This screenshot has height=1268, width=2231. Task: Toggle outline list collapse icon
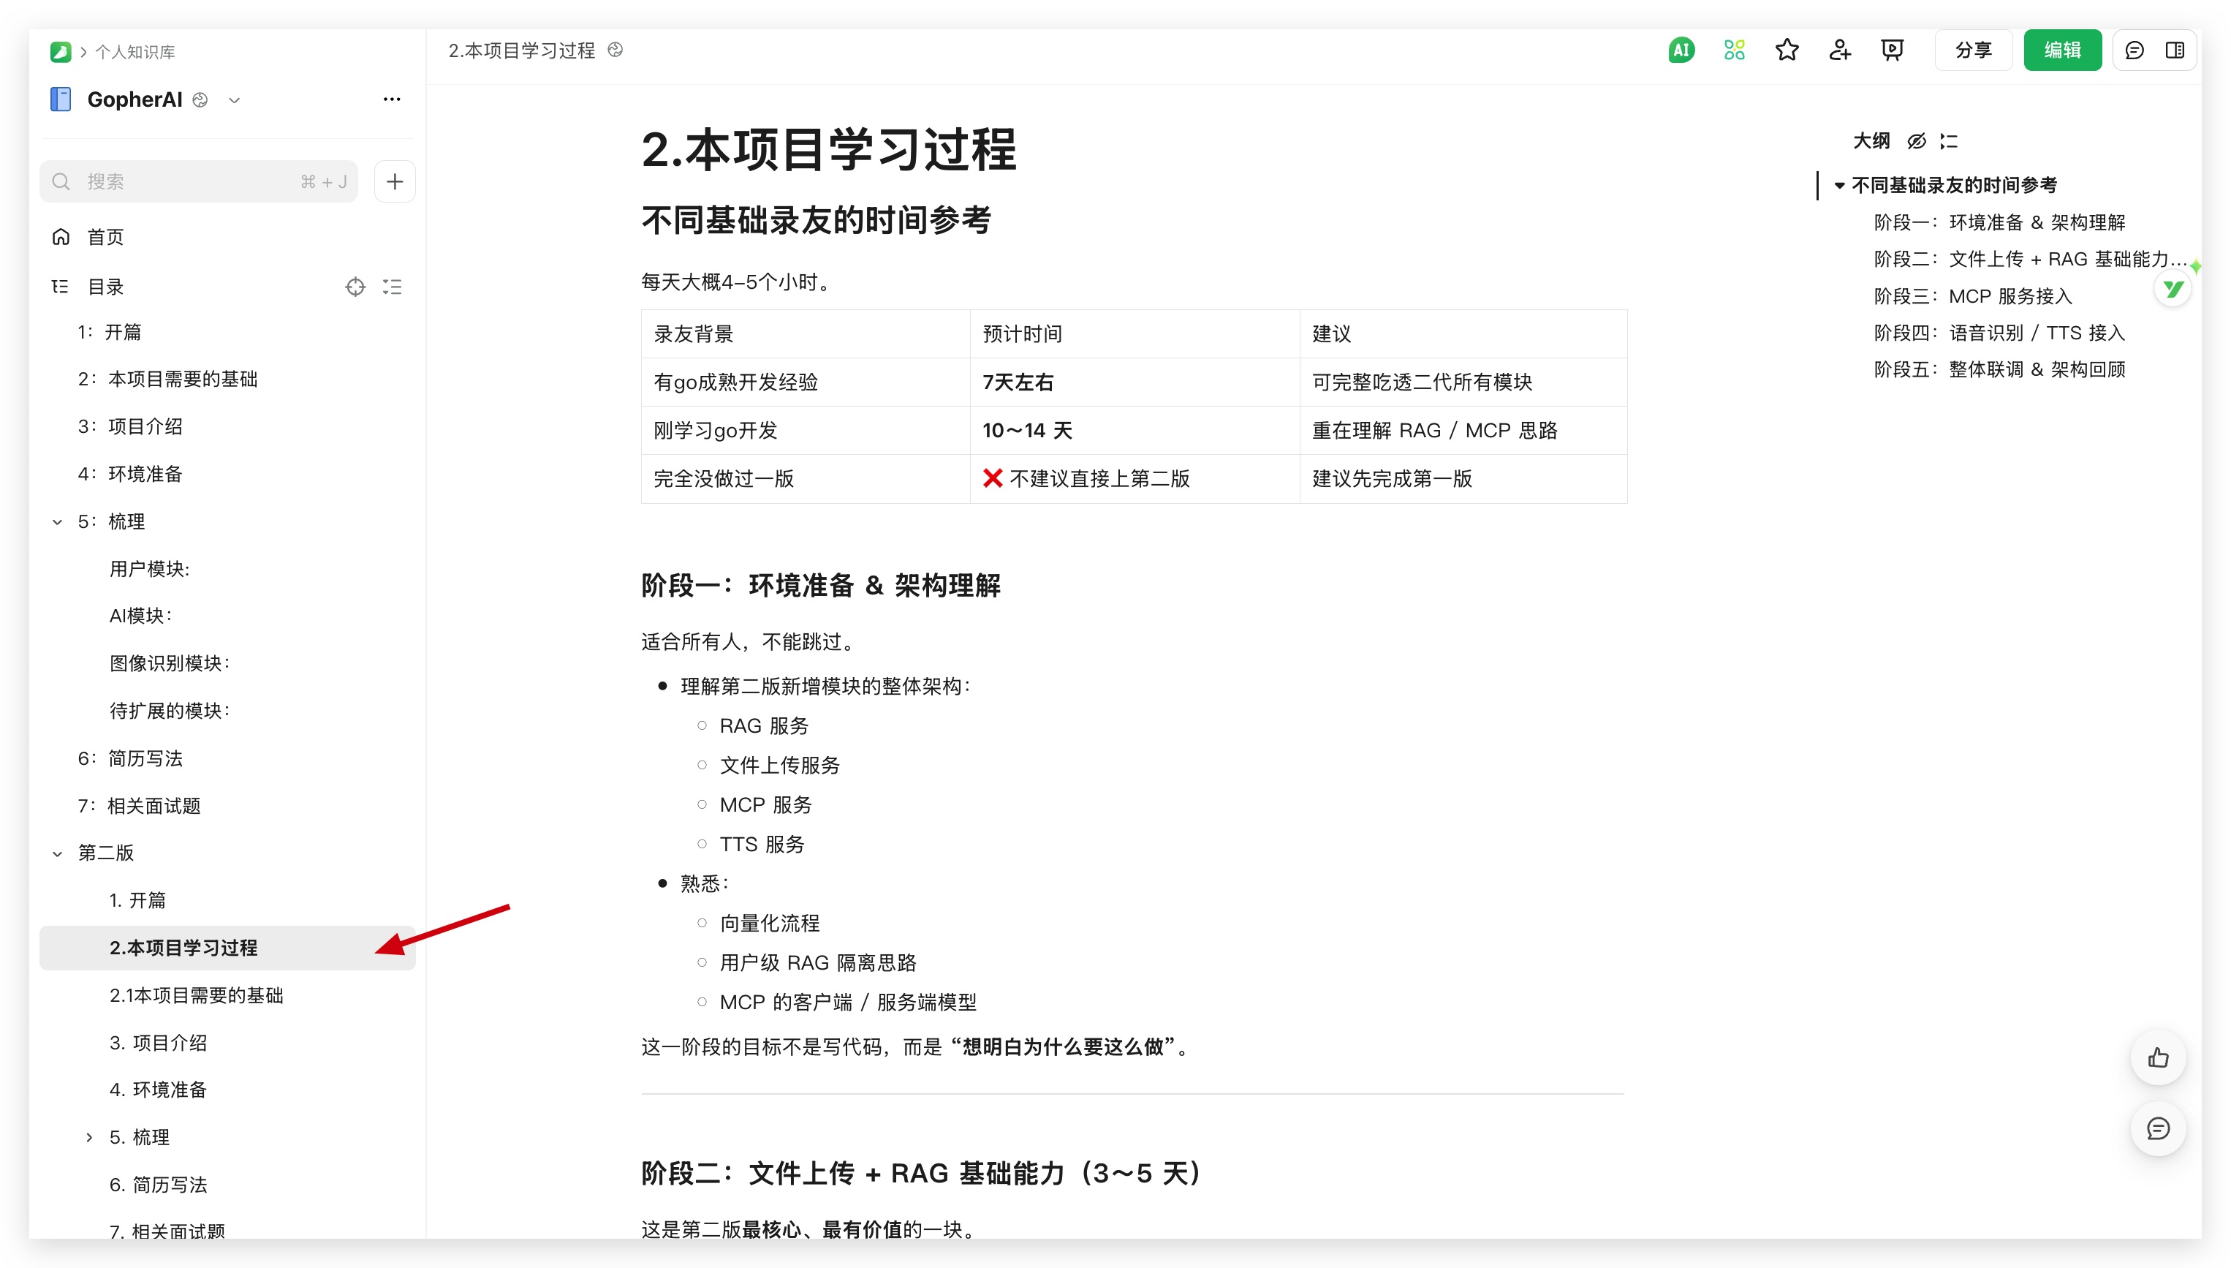pos(1949,141)
